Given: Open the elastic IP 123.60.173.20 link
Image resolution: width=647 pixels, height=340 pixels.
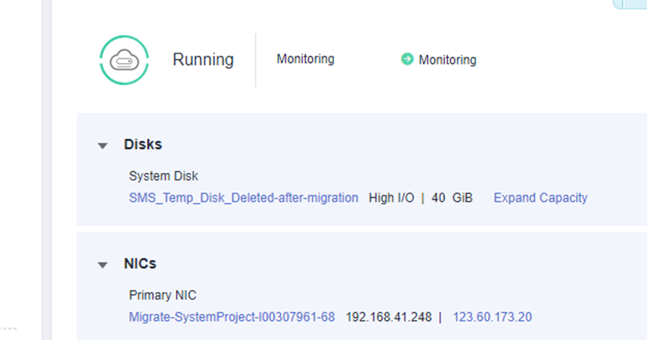Looking at the screenshot, I should click(x=492, y=317).
